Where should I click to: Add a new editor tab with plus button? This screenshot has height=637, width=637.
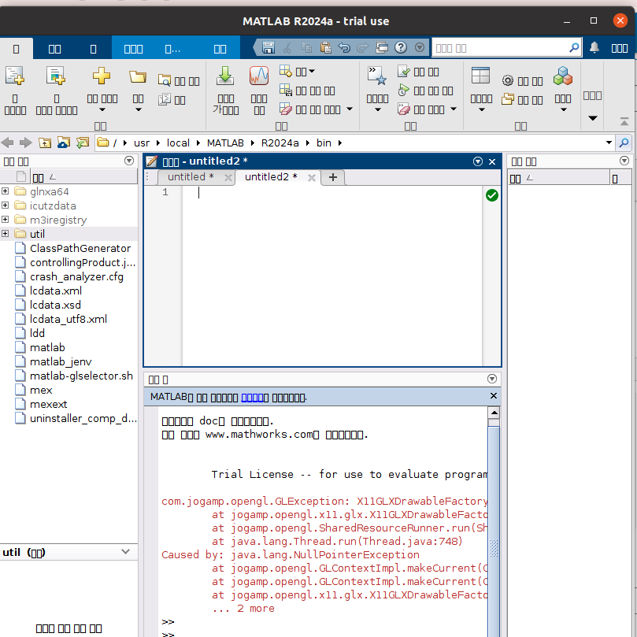332,177
